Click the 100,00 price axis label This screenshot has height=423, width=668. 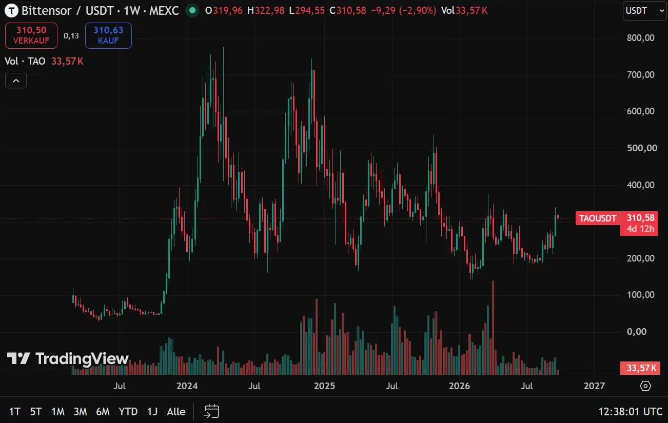pos(641,295)
